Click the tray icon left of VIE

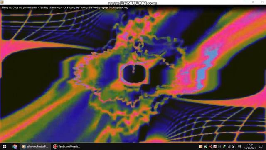coord(234,146)
